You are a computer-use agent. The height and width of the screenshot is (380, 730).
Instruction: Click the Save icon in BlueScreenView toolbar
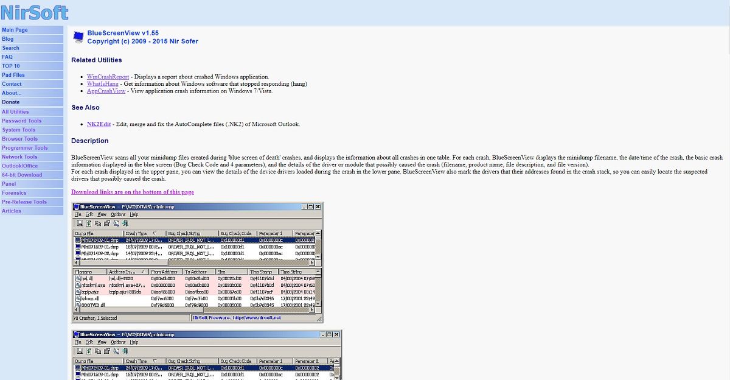(79, 223)
